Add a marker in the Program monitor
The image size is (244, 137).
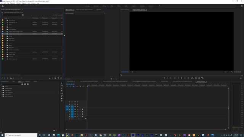164,78
